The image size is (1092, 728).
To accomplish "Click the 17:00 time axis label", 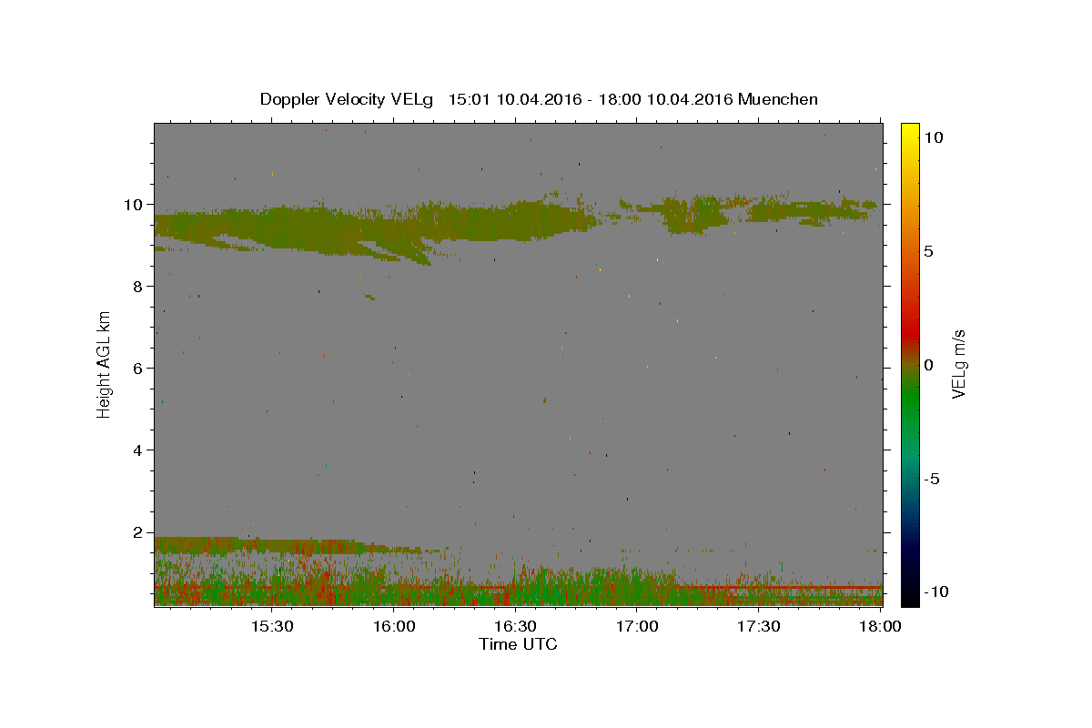I will pos(637,626).
